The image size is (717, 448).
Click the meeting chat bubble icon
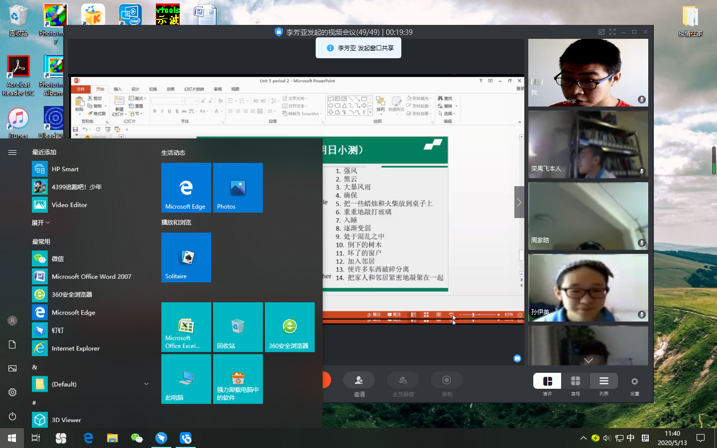[x=517, y=358]
